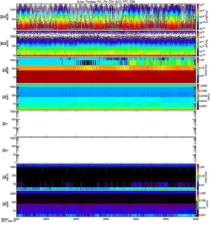Click the color bar of the top spectrogram panel

pos(198,17)
